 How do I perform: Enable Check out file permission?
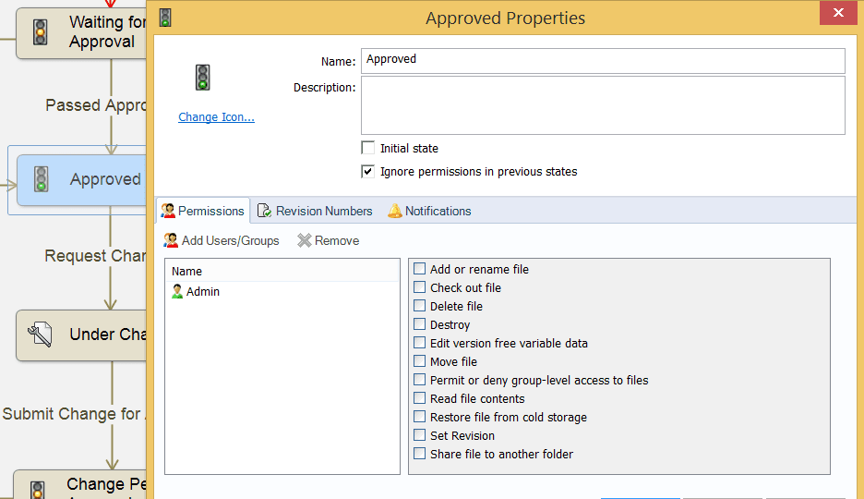(420, 287)
